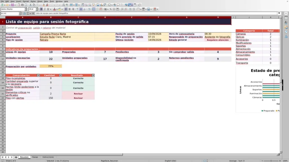Screen dimensions: 289x162
Task: Click the Print icon in toolbar
Action: point(22,5)
